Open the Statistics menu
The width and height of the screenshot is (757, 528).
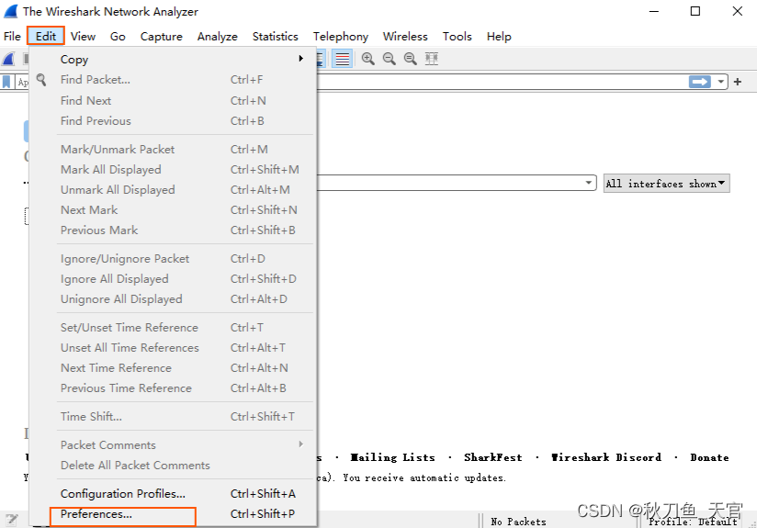(276, 36)
